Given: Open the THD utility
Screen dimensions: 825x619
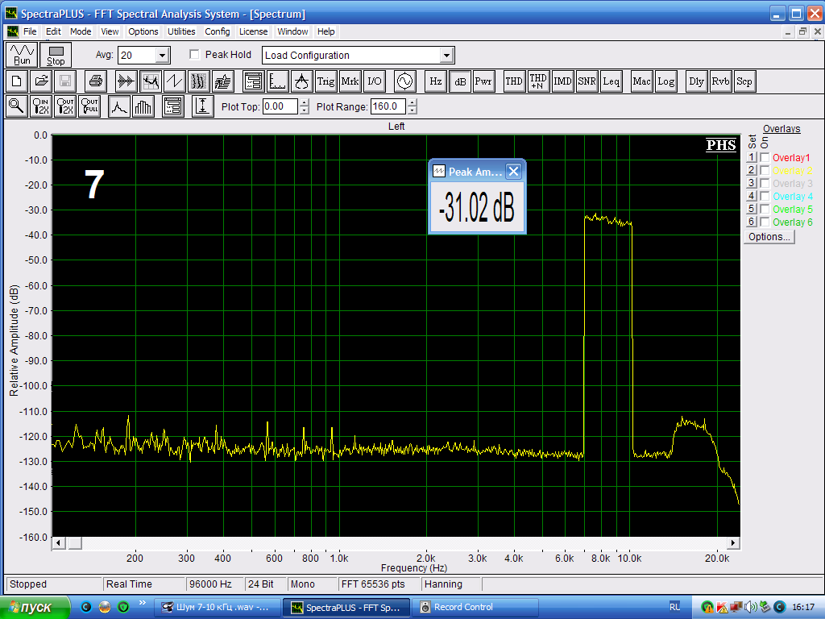Looking at the screenshot, I should (514, 81).
